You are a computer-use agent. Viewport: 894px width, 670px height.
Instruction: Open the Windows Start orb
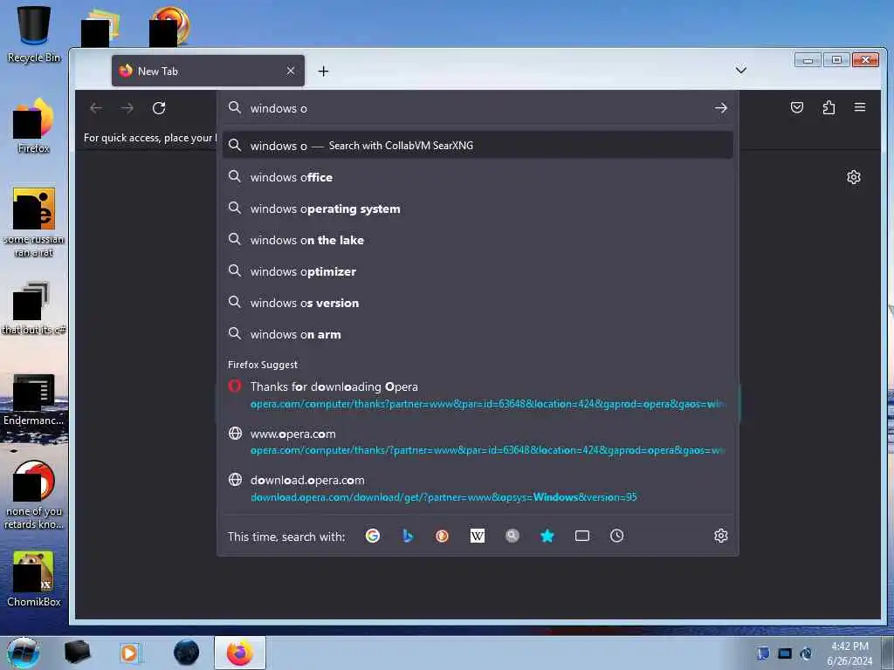click(24, 653)
